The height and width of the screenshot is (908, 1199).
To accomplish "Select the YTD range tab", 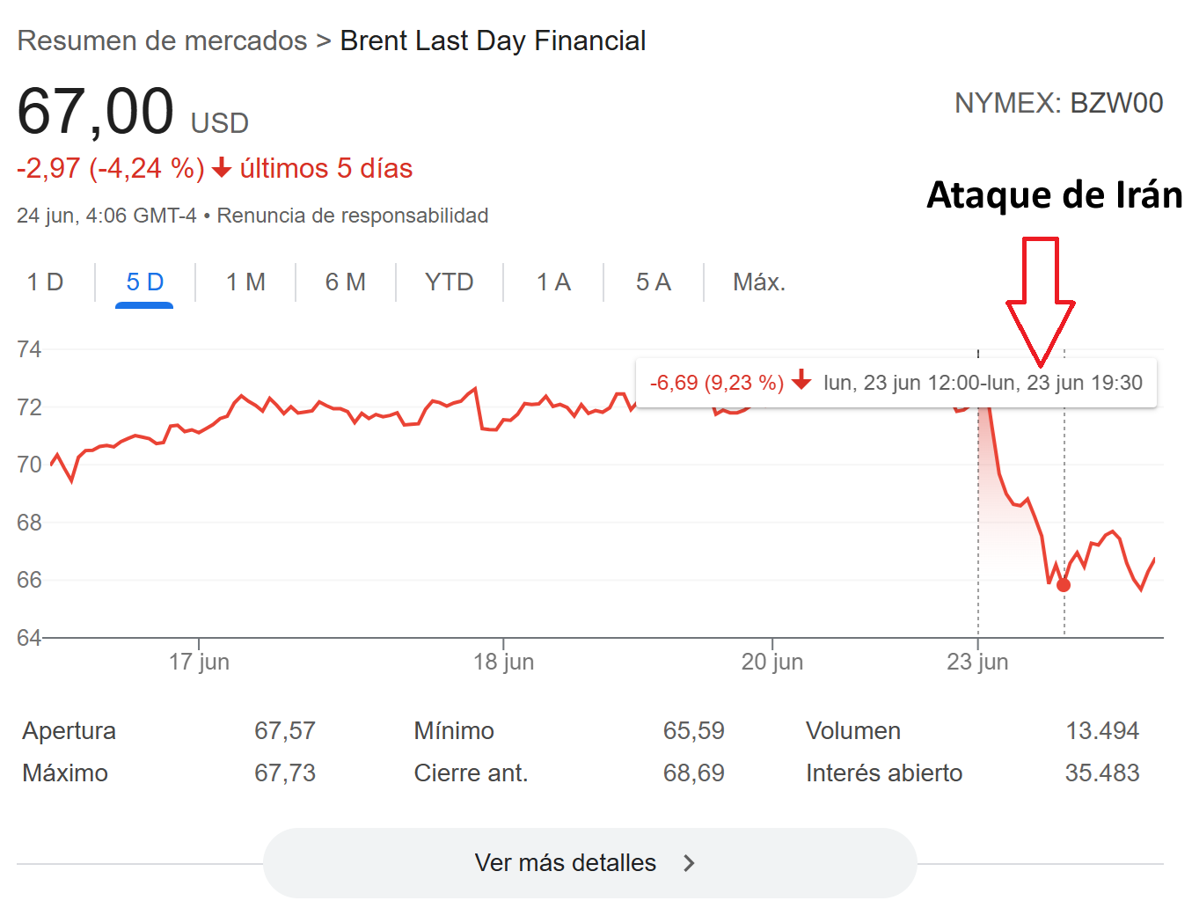I will point(449,282).
